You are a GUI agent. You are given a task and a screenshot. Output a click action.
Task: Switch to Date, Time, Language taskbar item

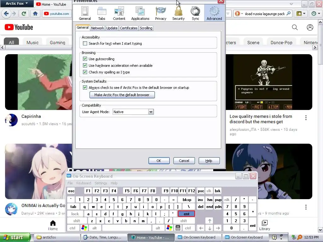click(104, 237)
